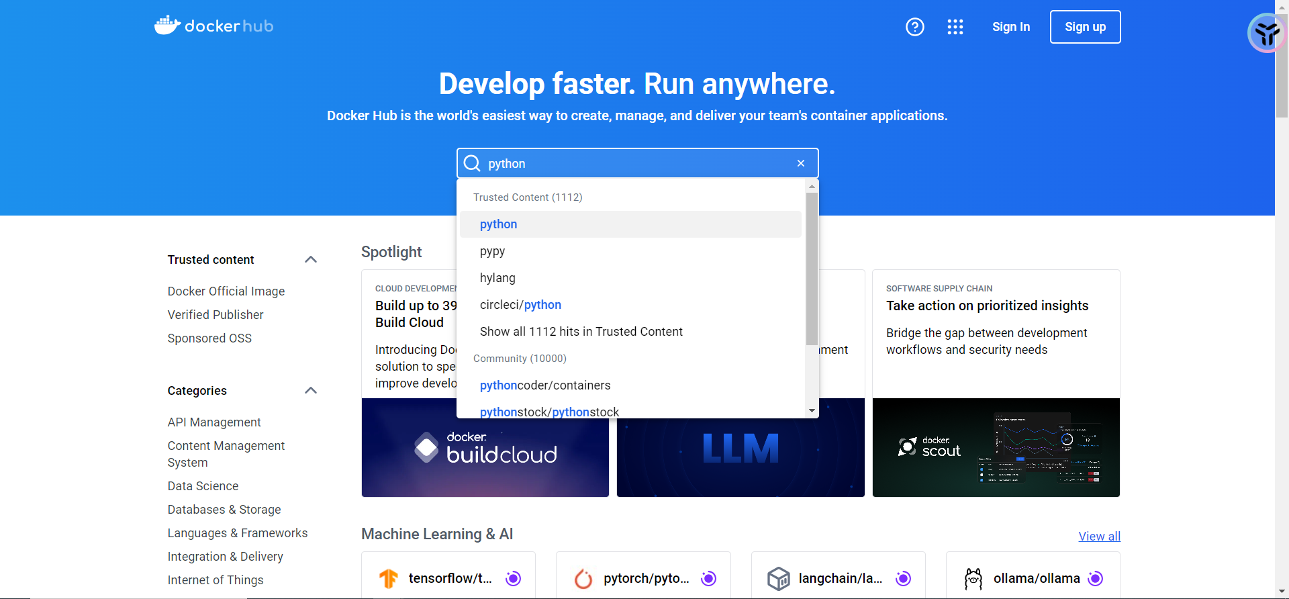Collapse the Trusted content section chevron
This screenshot has width=1289, height=599.
point(311,259)
